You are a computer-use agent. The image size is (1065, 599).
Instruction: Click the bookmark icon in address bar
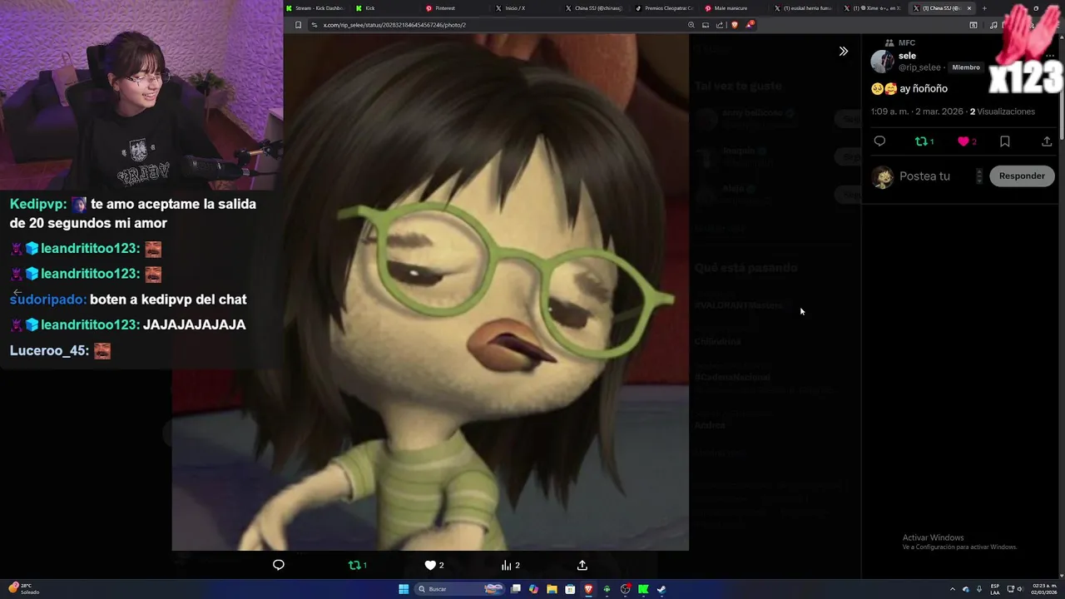point(298,25)
